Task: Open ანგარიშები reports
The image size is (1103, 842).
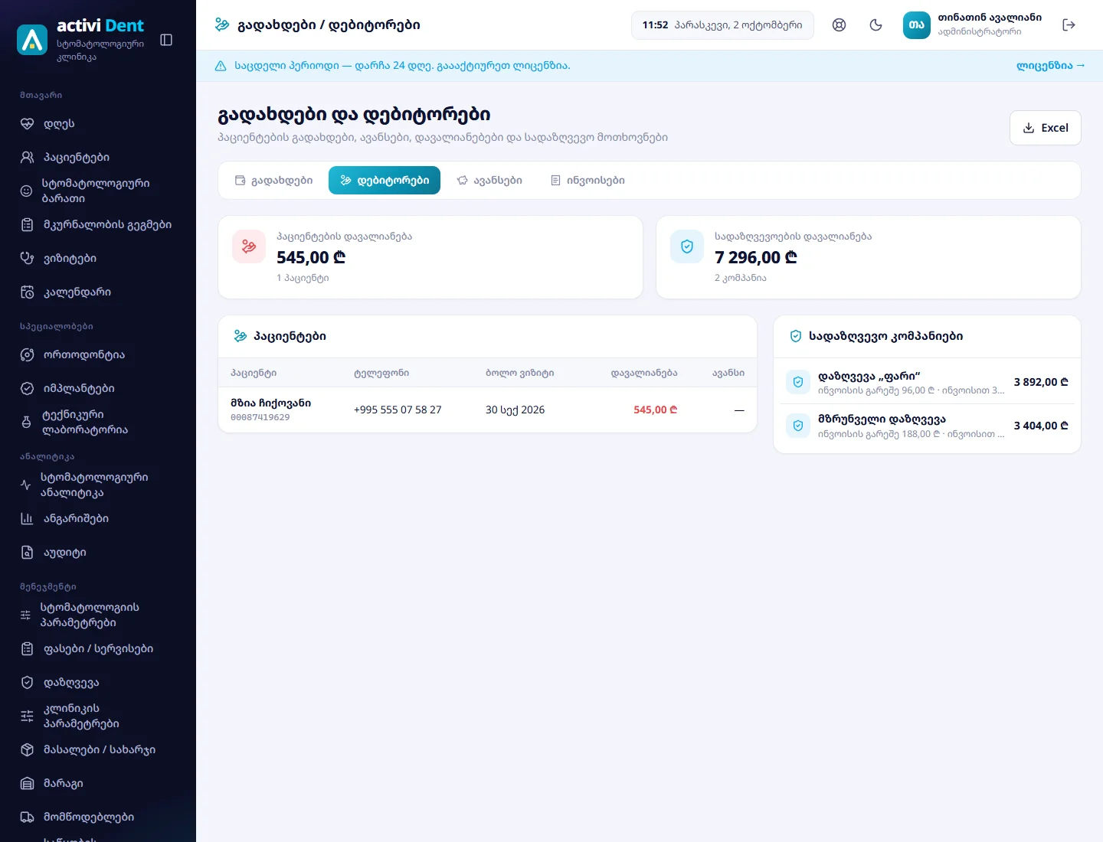Action: pos(98,518)
